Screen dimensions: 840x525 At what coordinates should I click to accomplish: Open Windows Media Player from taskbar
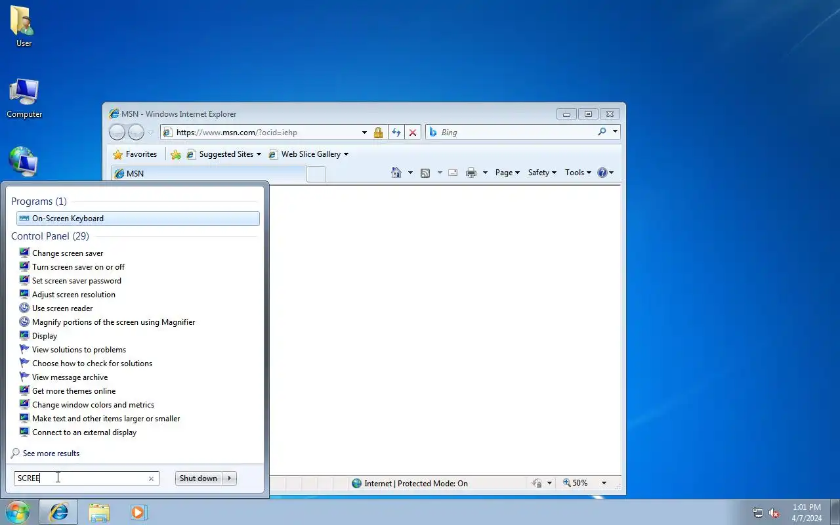coord(138,513)
